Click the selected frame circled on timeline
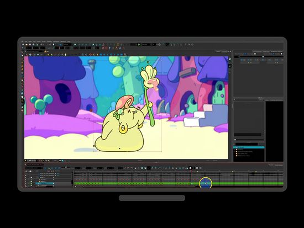This screenshot has height=228, width=304. click(206, 183)
